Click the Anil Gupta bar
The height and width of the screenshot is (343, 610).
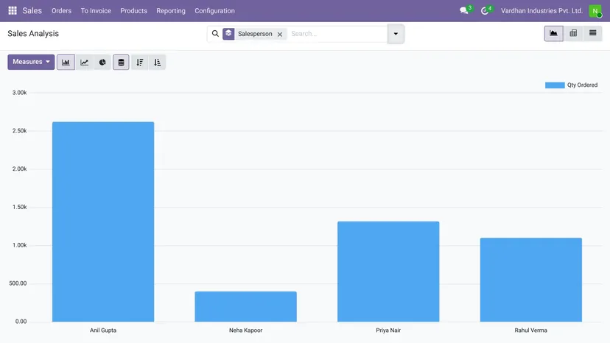(x=103, y=222)
